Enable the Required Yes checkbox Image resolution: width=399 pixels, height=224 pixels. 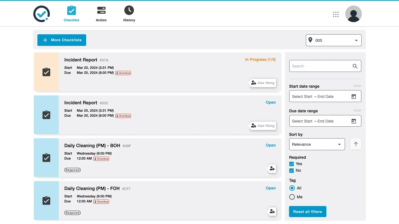(291, 164)
